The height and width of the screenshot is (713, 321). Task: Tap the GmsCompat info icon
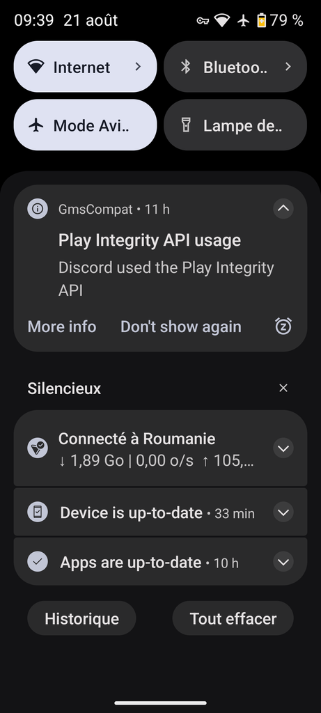(x=38, y=209)
